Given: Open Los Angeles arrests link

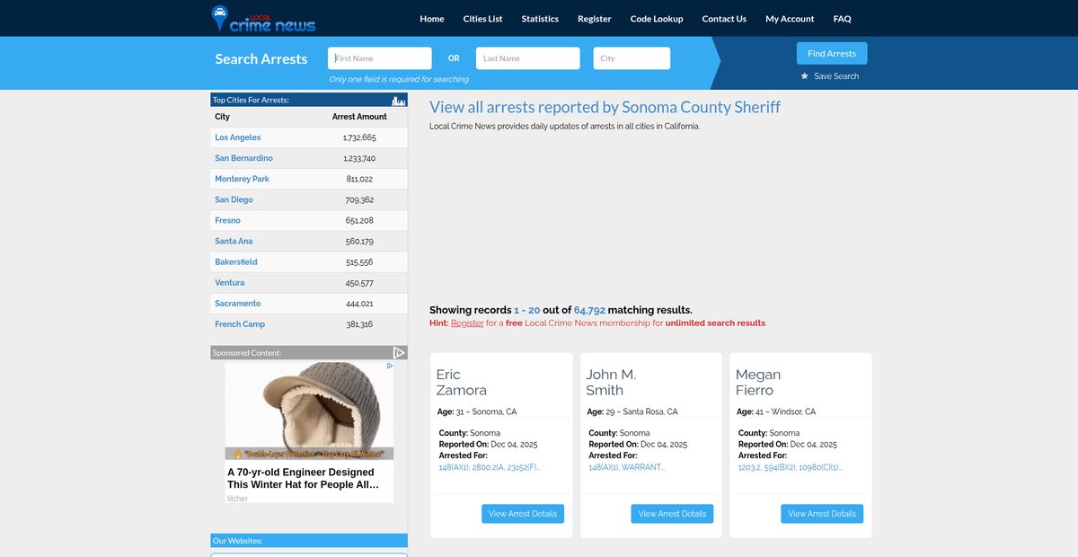Looking at the screenshot, I should (x=238, y=137).
